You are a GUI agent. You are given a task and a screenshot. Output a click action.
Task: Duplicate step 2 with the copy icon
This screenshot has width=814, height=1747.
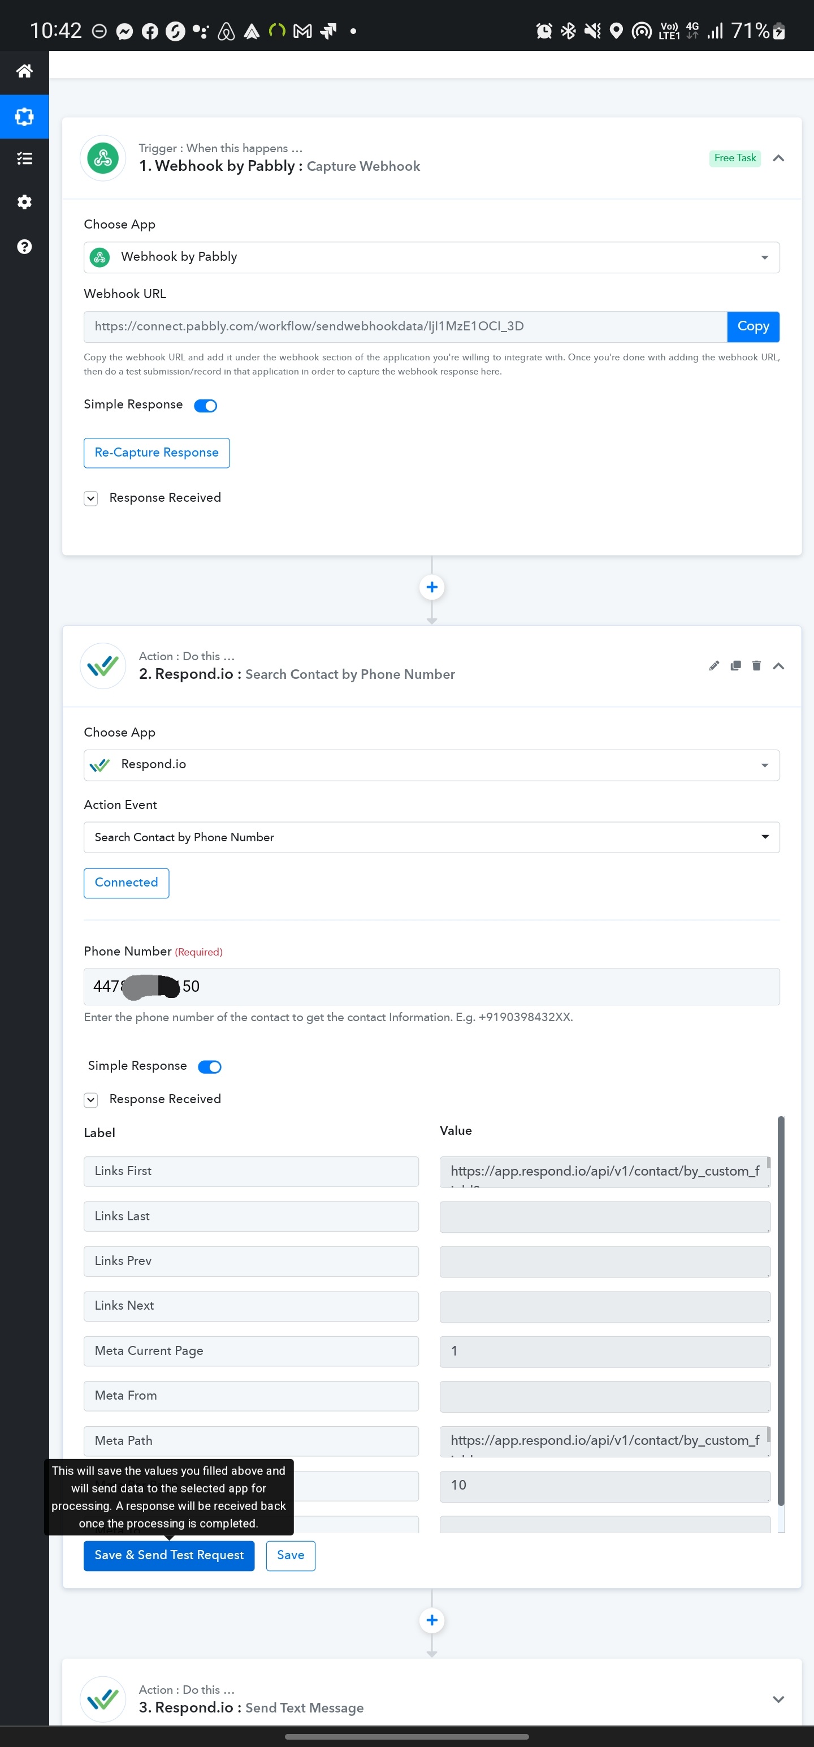point(735,666)
